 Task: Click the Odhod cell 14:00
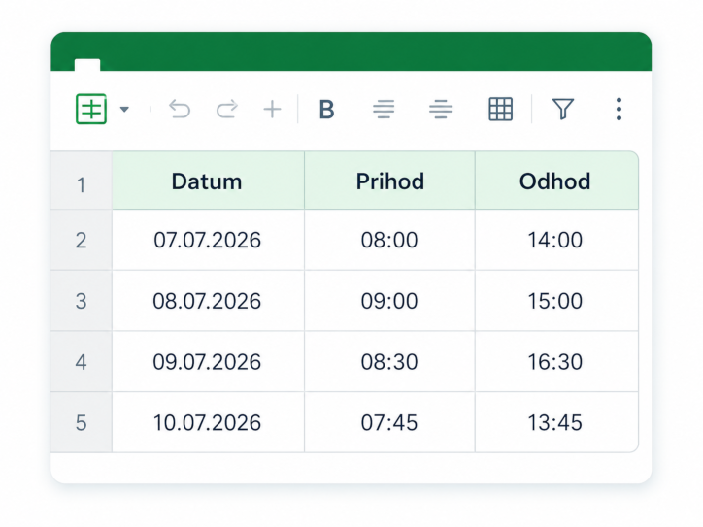pyautogui.click(x=556, y=240)
